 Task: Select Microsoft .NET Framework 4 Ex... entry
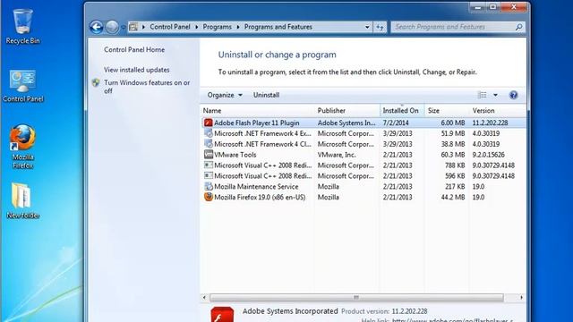click(262, 133)
